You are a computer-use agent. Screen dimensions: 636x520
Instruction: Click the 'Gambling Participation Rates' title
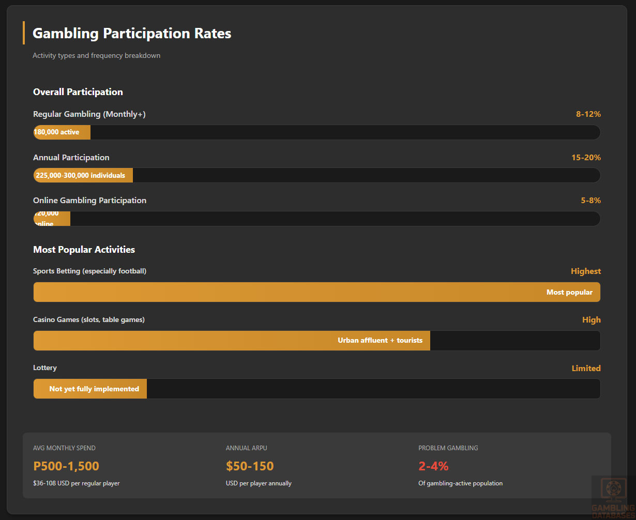132,34
